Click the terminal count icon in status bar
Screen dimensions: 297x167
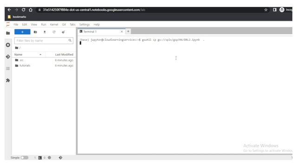(x=40, y=158)
